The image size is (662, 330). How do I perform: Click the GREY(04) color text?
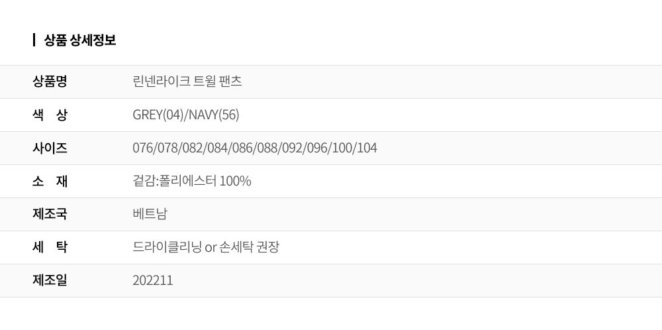click(x=158, y=115)
